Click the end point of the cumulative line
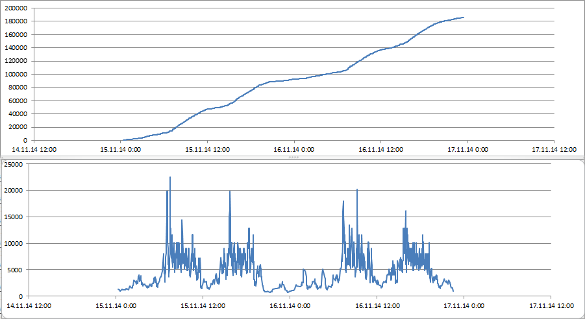The width and height of the screenshot is (585, 319). point(463,18)
